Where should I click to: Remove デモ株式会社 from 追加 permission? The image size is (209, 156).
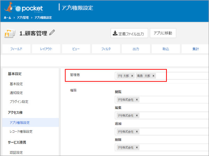(137, 132)
